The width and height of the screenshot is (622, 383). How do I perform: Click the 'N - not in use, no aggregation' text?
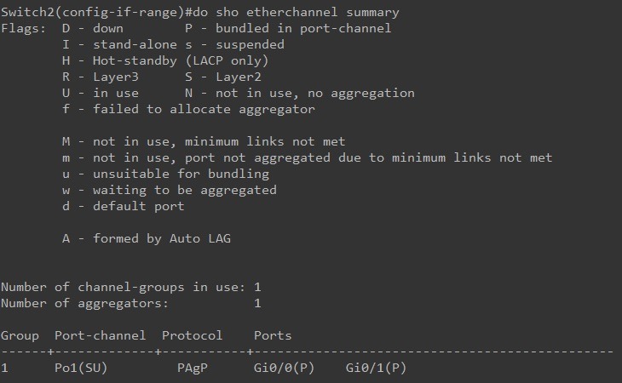(x=299, y=93)
